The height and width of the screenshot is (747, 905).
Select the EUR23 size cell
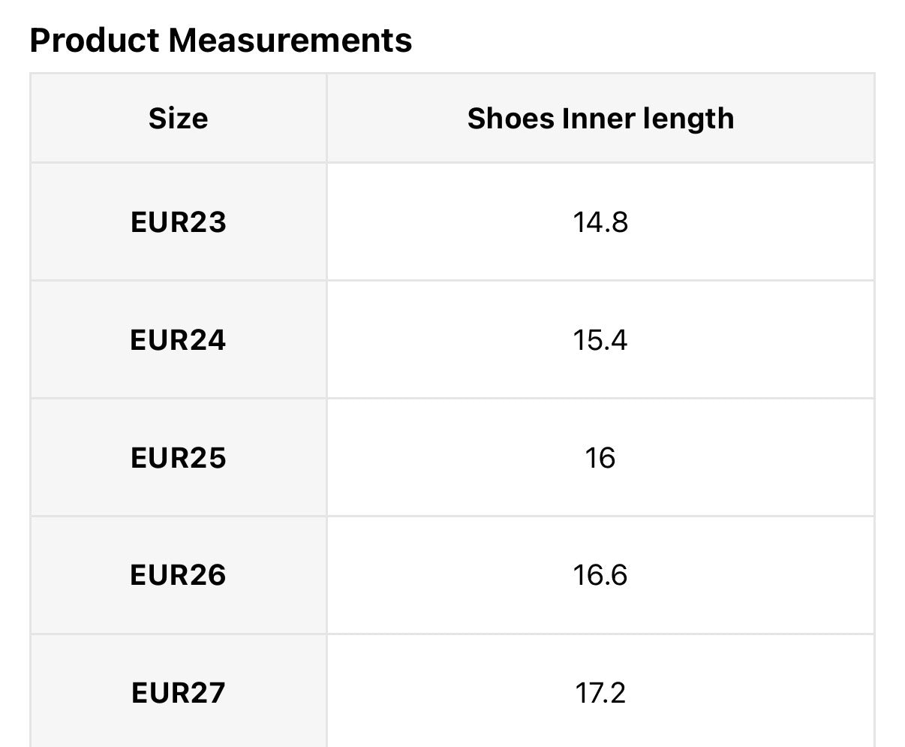tap(178, 222)
